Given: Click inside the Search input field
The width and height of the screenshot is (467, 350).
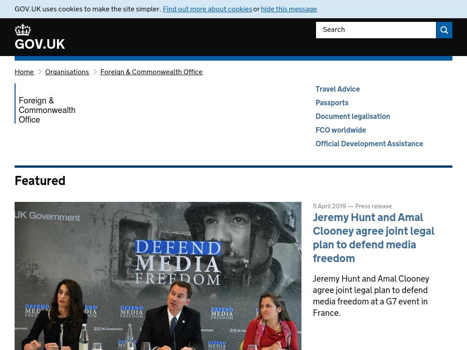Looking at the screenshot, I should [x=375, y=30].
